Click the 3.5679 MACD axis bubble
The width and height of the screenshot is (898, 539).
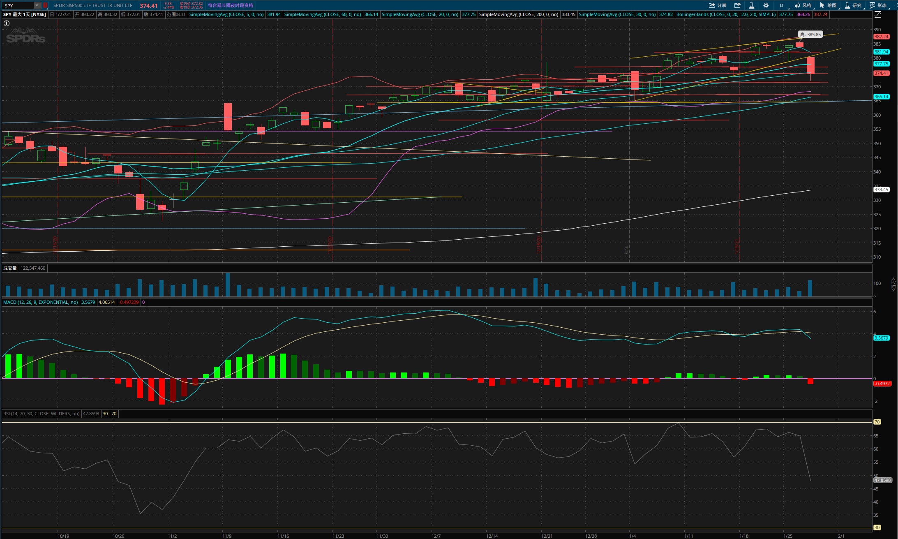pos(881,338)
